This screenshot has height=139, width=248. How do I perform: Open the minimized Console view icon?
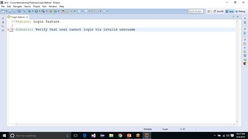coord(245,56)
